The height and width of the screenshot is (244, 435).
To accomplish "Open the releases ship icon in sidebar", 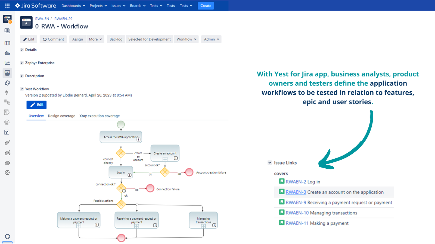I will 7,53.
